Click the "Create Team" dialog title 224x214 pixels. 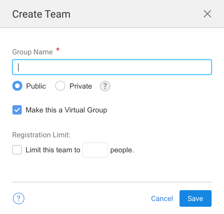tap(41, 14)
